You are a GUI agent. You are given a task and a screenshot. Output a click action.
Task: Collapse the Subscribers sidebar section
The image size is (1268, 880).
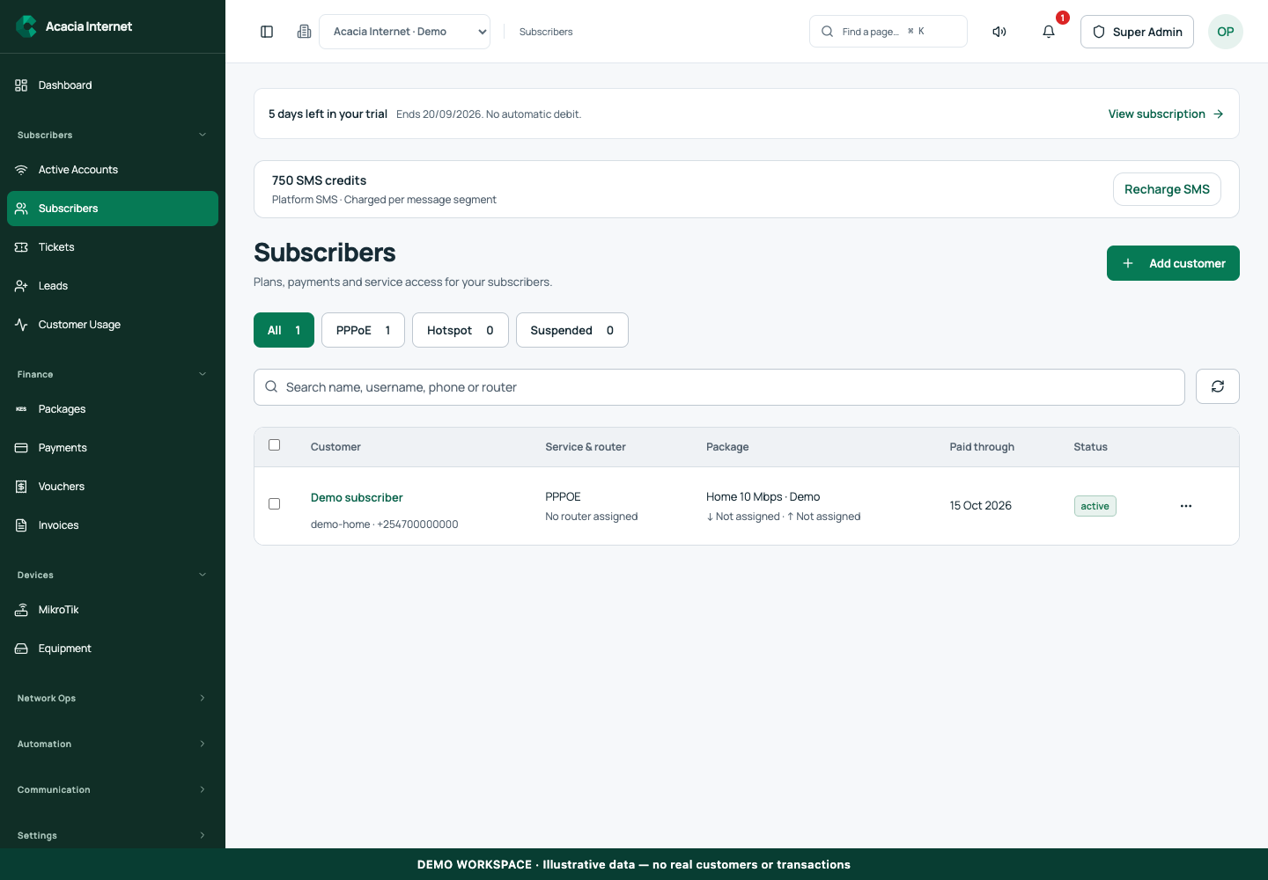(x=113, y=135)
